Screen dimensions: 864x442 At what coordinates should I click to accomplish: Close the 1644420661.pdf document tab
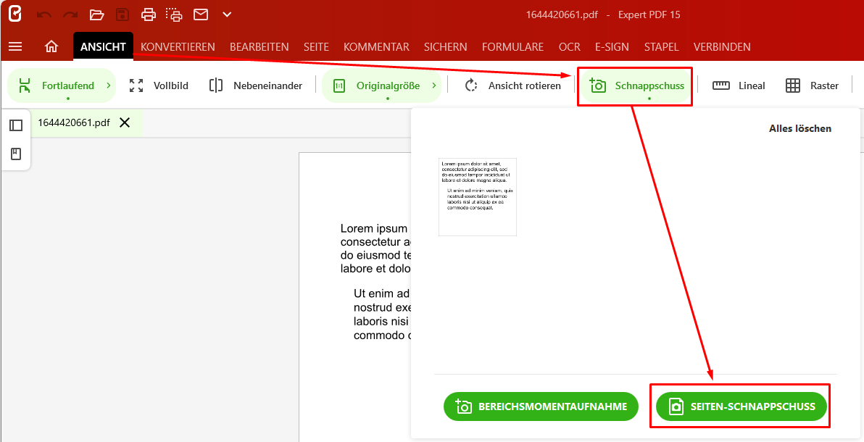click(x=125, y=122)
